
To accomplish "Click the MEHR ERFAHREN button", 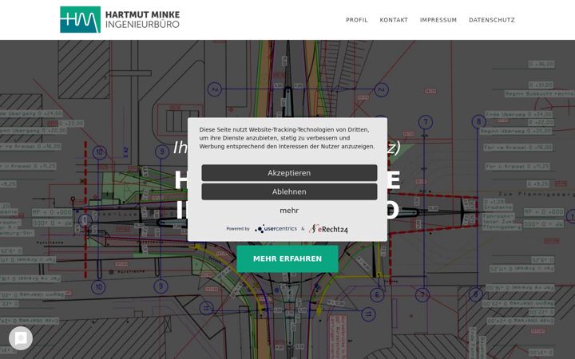I will point(287,258).
